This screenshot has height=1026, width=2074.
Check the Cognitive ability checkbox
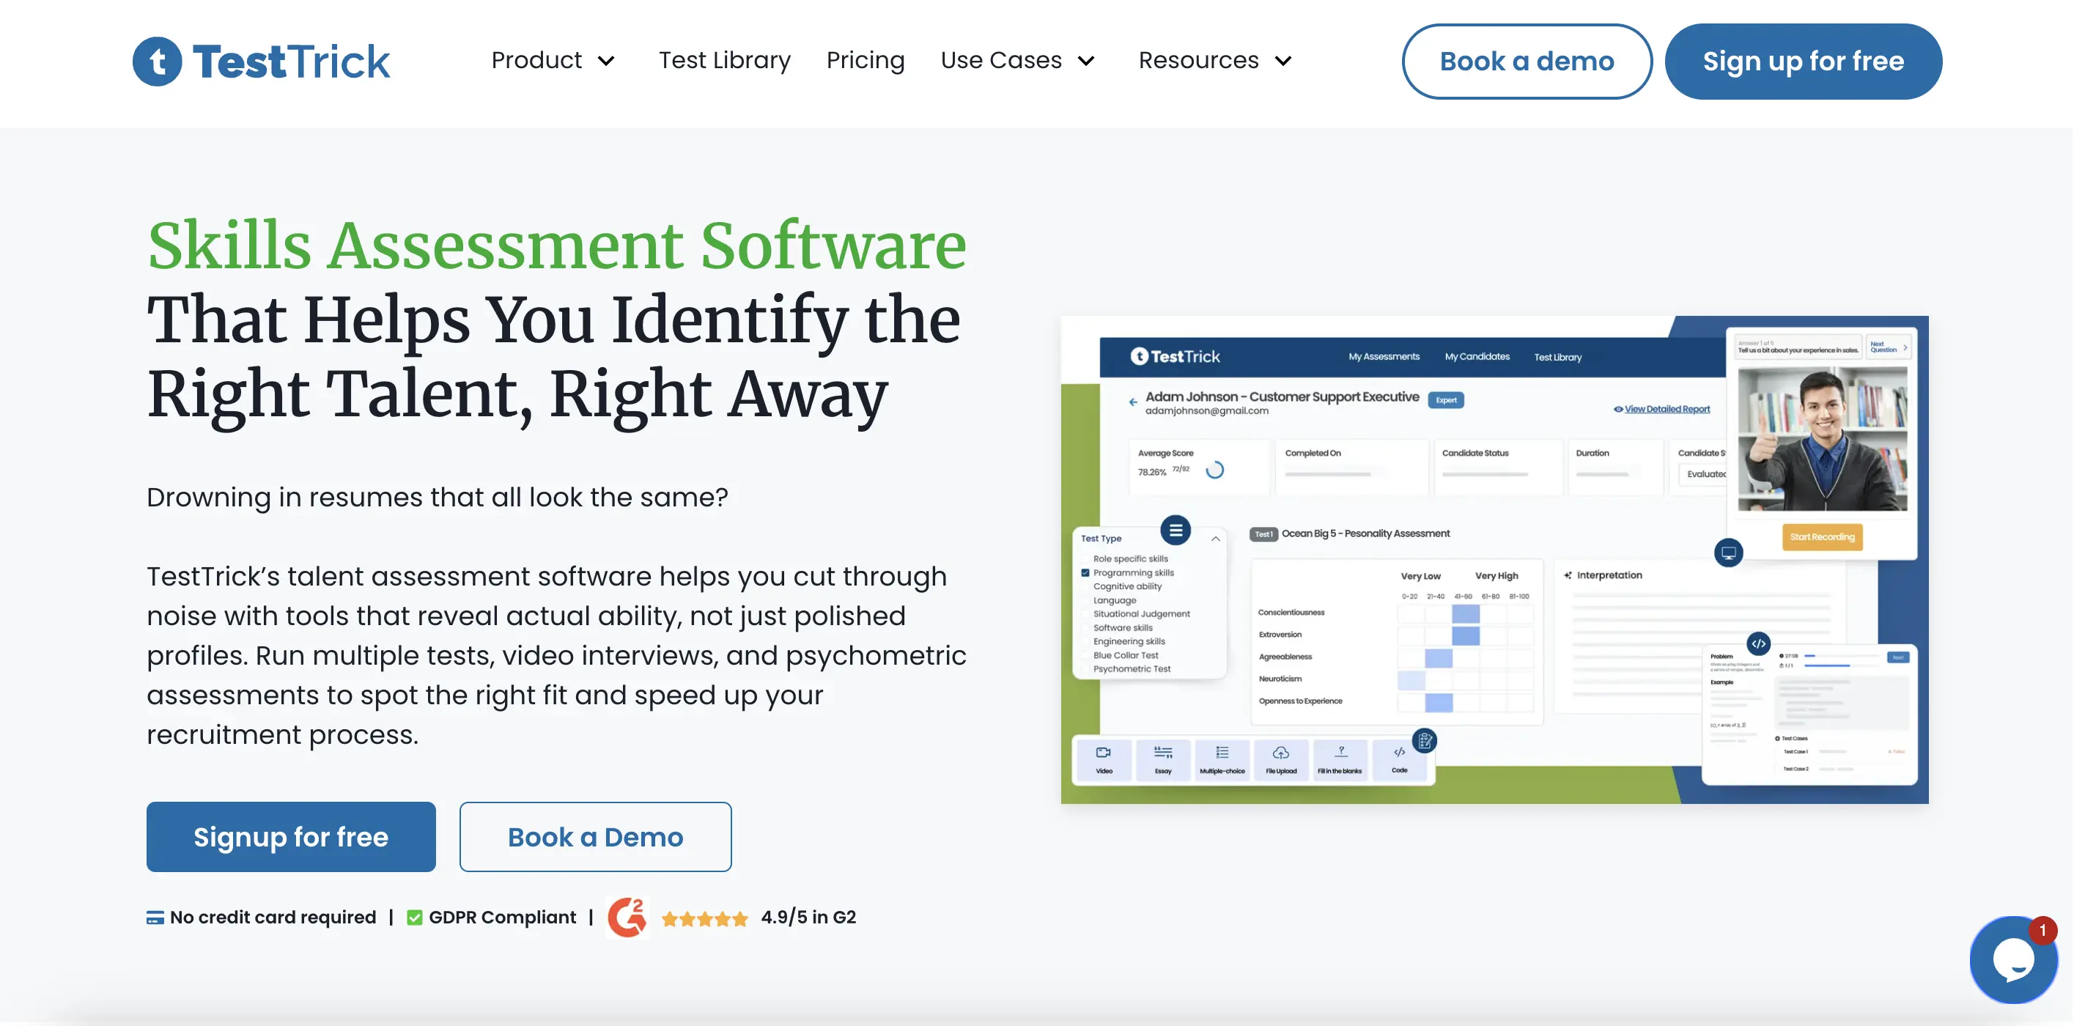pos(1085,586)
